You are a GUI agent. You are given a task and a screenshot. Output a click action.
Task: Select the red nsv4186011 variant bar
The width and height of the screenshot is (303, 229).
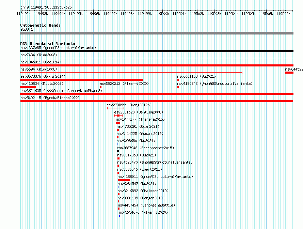coord(124,180)
